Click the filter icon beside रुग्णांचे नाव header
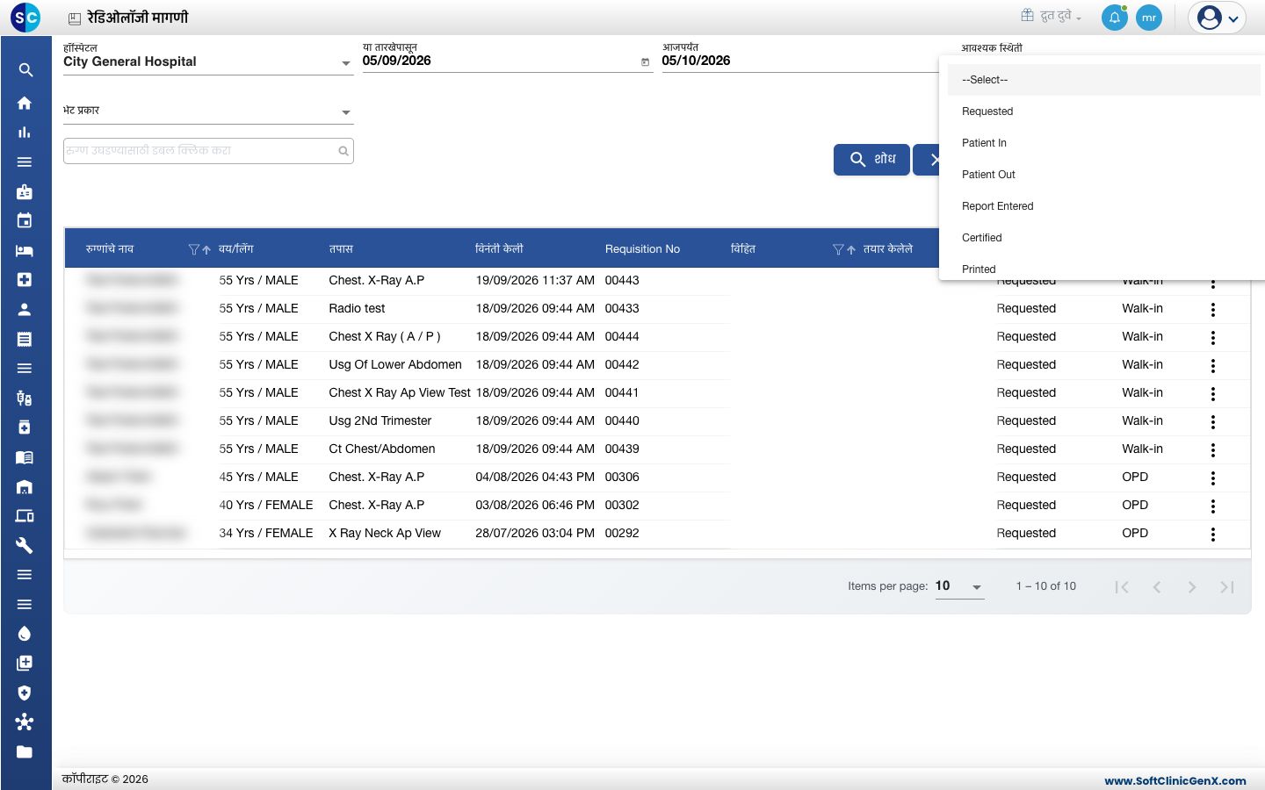Screen dimensions: 1265x790 pyautogui.click(x=194, y=250)
